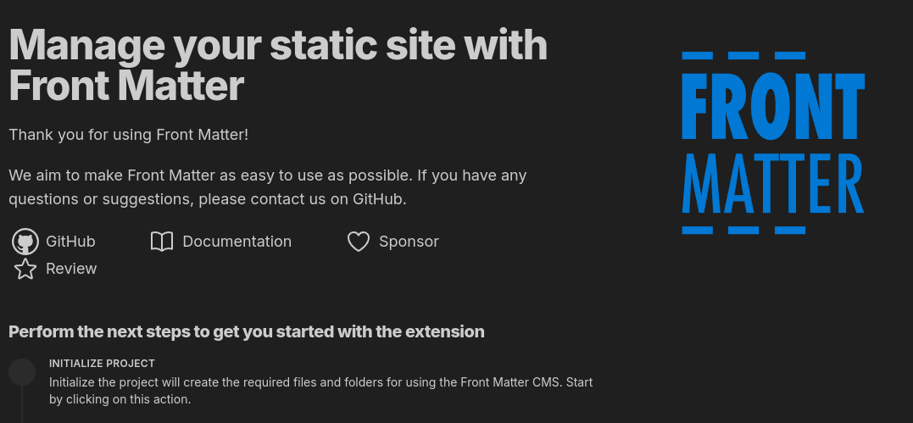Click the dashed bar above logo text
Image resolution: width=913 pixels, height=423 pixels.
[x=743, y=55]
